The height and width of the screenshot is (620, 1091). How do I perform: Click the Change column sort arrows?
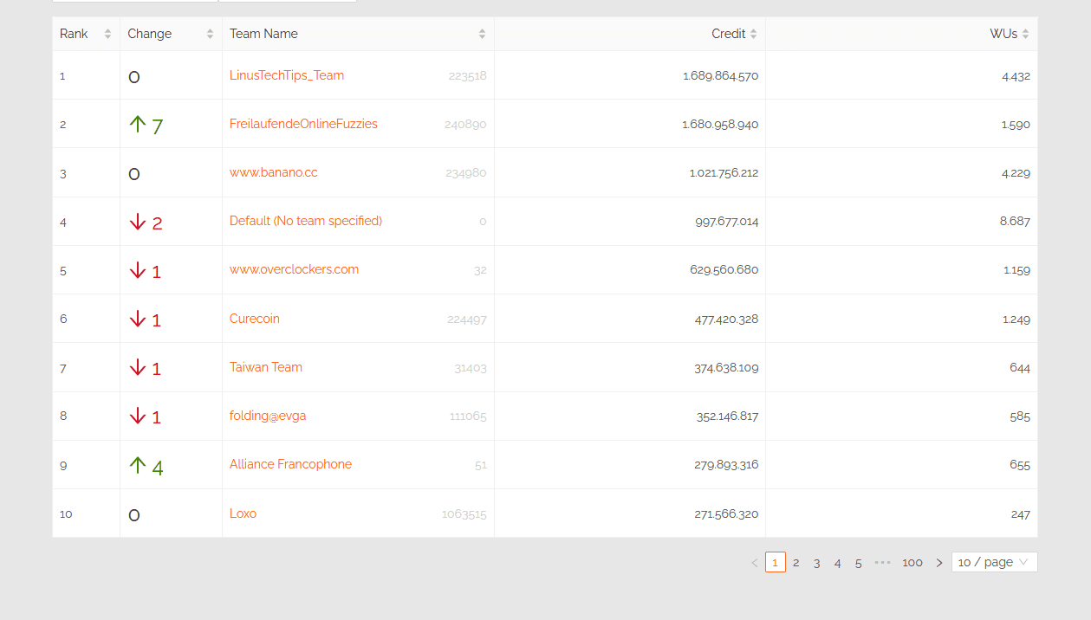tap(210, 34)
